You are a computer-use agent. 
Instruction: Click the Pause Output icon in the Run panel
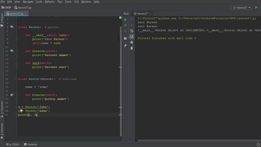(x=126, y=31)
